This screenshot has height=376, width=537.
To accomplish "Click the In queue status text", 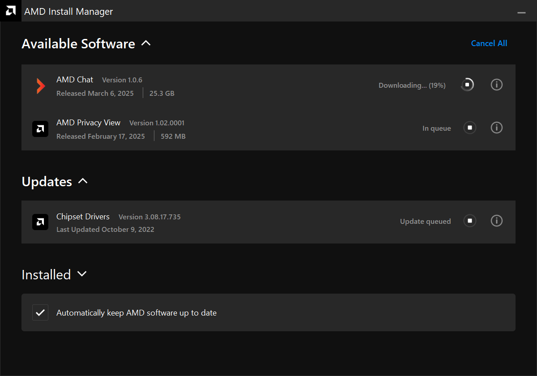I will (x=437, y=128).
